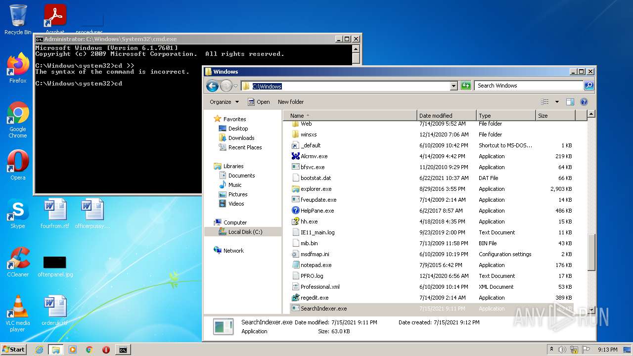Screen dimensions: 633x356
Task: Click the Search Windows box
Action: 529,86
